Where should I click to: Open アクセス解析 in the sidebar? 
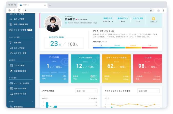[20, 66]
